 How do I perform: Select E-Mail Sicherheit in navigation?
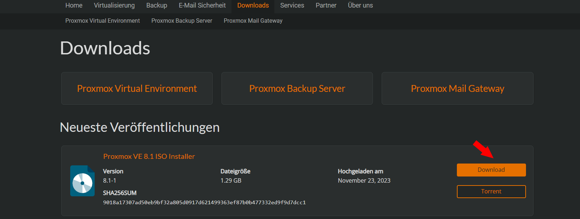(202, 5)
